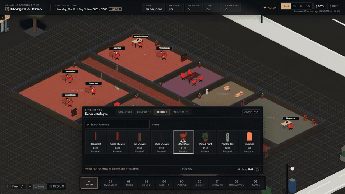The width and height of the screenshot is (345, 194).
Task: Open the 02 Inbox section
Action: tap(129, 183)
